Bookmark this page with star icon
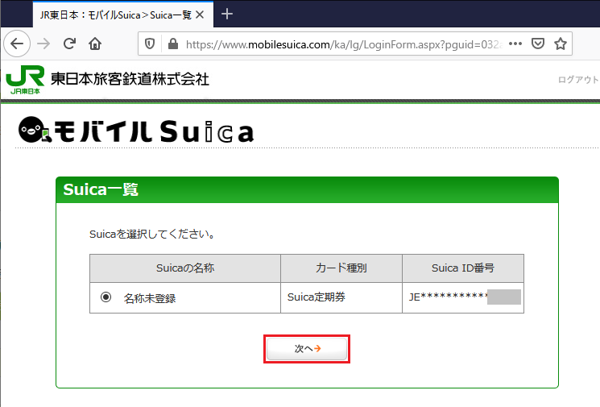 tap(561, 44)
